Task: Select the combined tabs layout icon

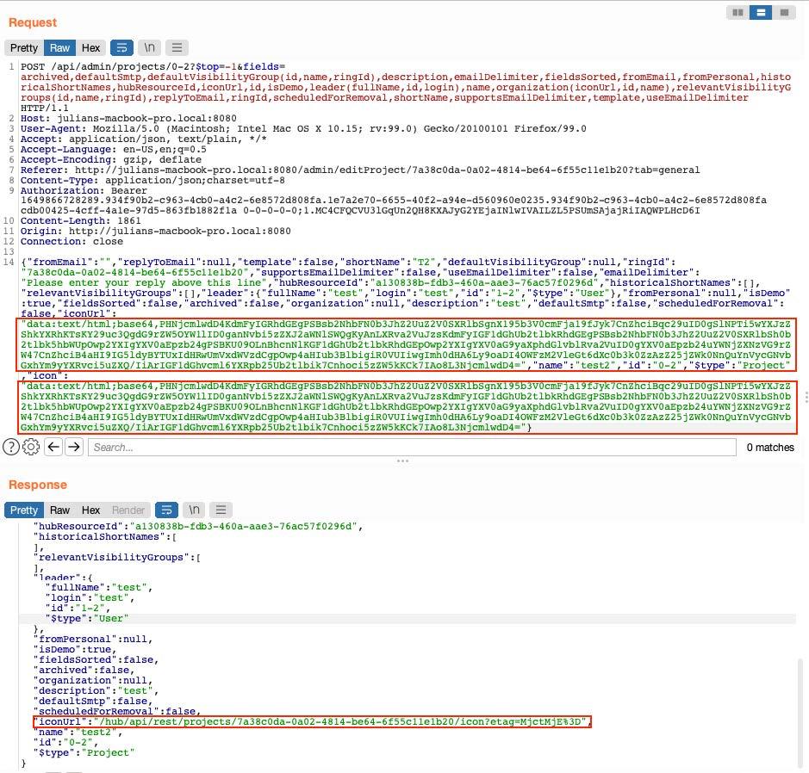Action: click(x=784, y=12)
